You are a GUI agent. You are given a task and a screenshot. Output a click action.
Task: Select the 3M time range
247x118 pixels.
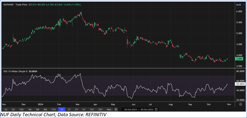pyautogui.click(x=37, y=109)
